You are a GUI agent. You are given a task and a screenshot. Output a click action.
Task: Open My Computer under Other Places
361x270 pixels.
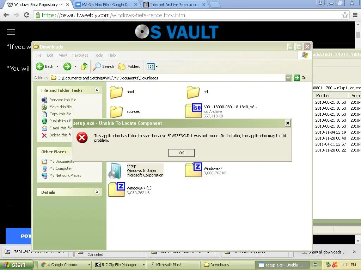pos(61,168)
